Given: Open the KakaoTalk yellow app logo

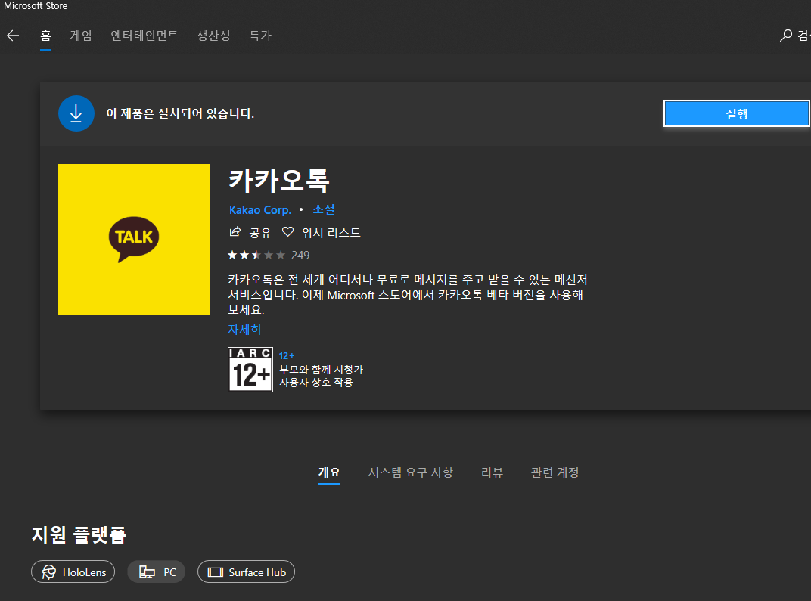Looking at the screenshot, I should click(x=134, y=239).
